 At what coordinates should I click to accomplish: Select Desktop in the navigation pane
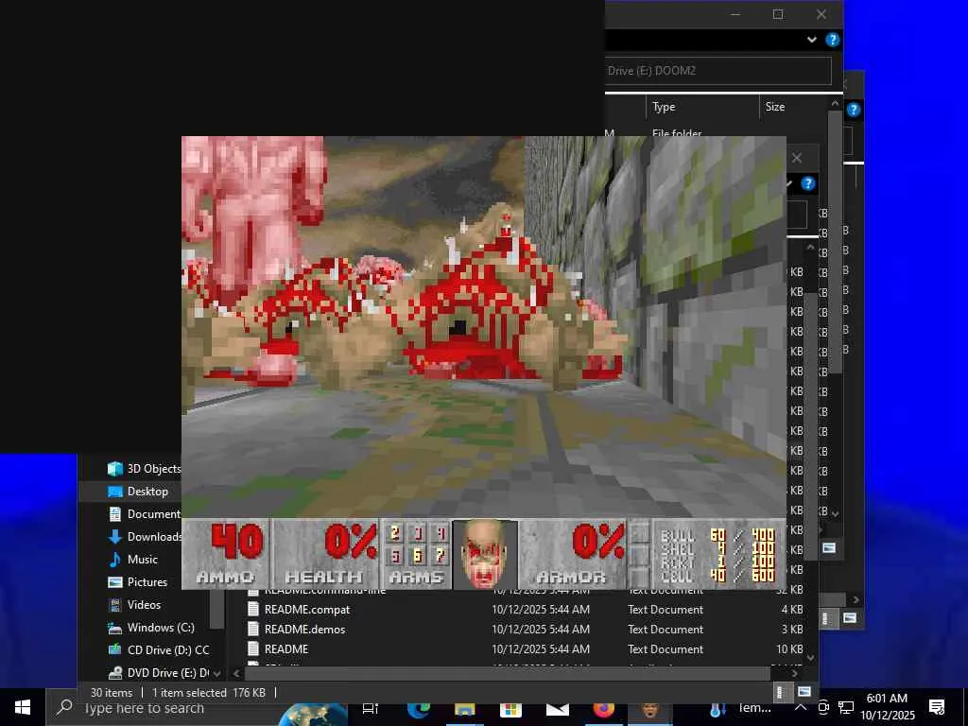147,492
